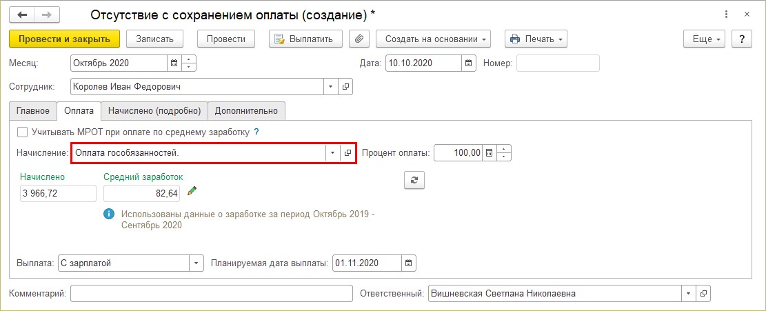Decrease Процент оплаты with stepper down
Image resolution: width=766 pixels, height=311 pixels.
point(504,157)
